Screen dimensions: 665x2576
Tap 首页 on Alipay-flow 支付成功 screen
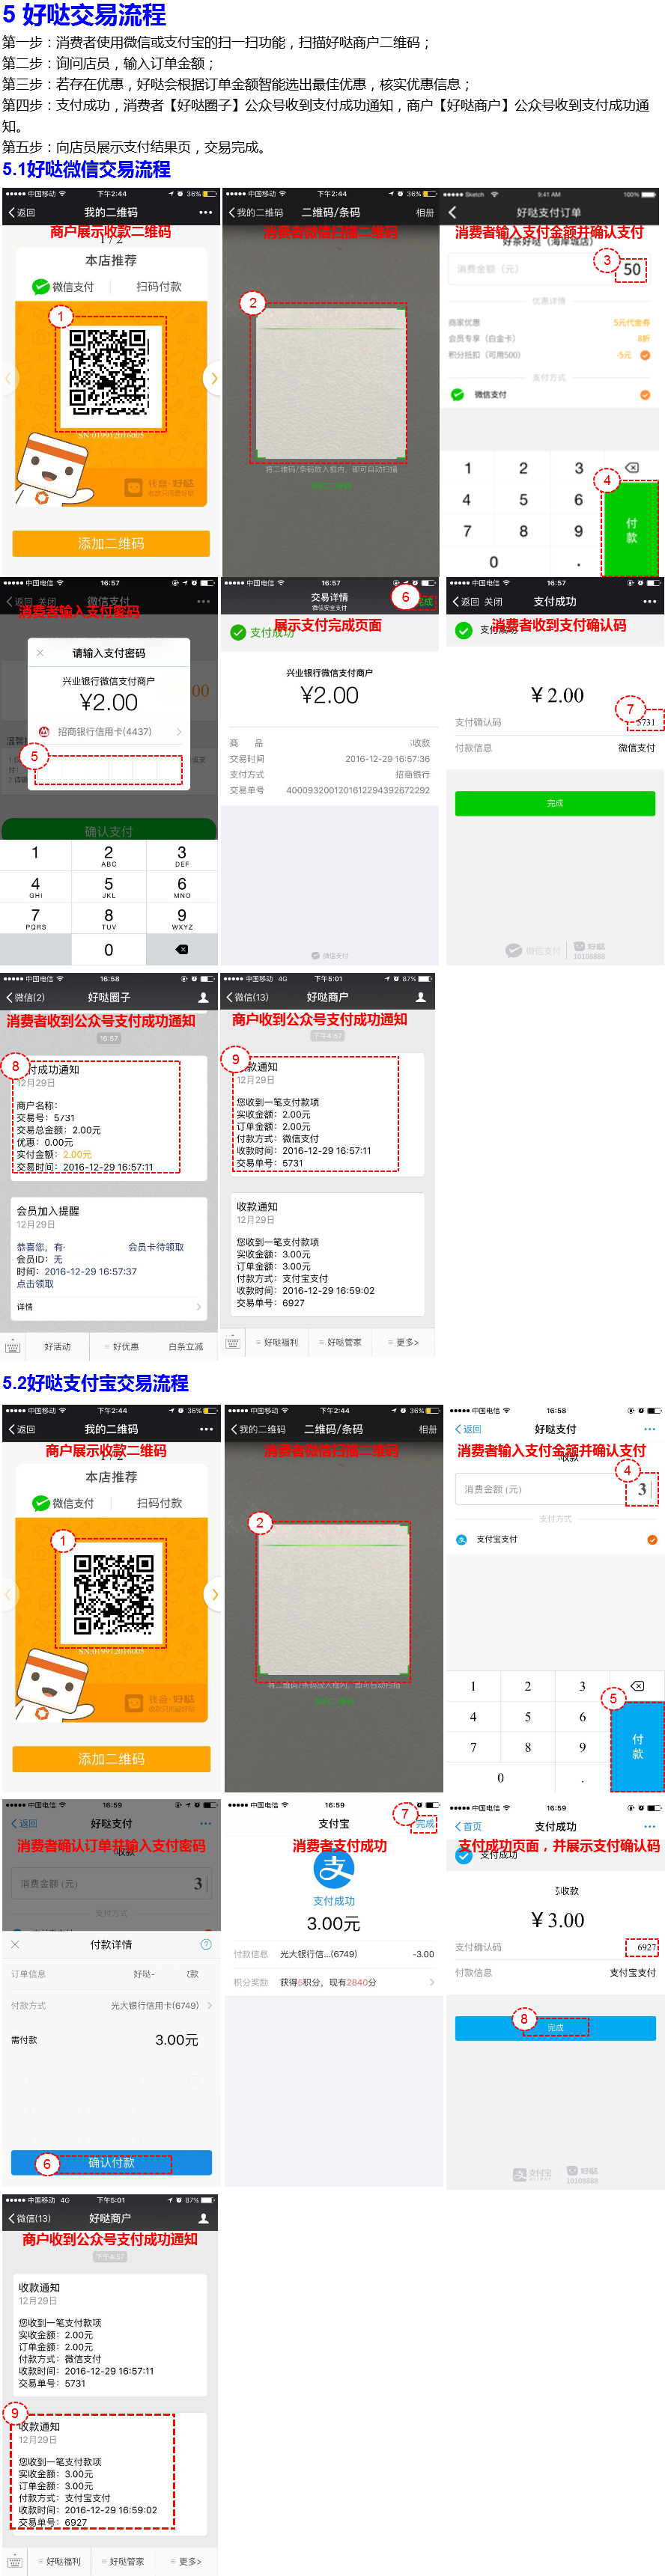pos(468,1826)
